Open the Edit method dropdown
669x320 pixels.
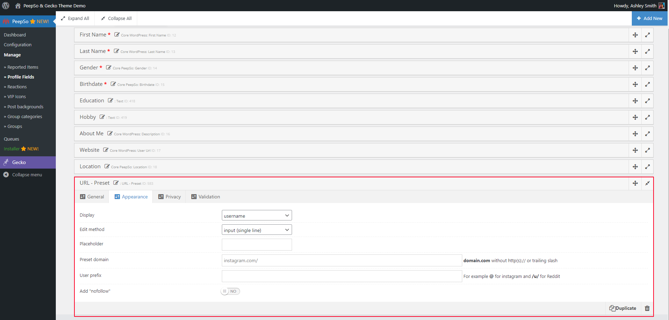257,230
